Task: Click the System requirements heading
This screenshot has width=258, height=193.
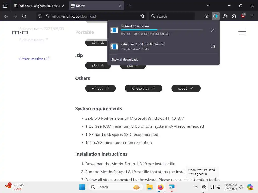Action: (99, 109)
